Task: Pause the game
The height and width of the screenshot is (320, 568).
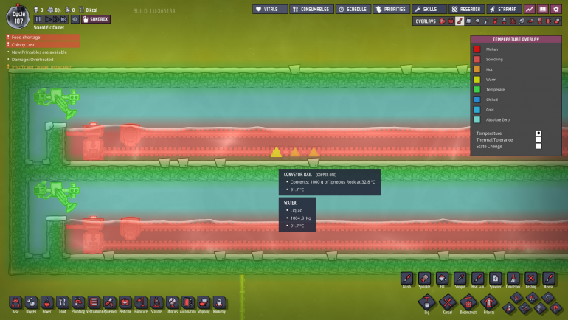Action: (38, 19)
